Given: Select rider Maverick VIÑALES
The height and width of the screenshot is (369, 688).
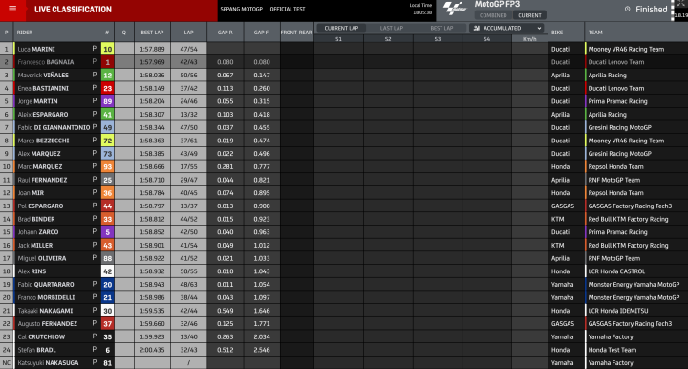Looking at the screenshot, I should pos(43,76).
